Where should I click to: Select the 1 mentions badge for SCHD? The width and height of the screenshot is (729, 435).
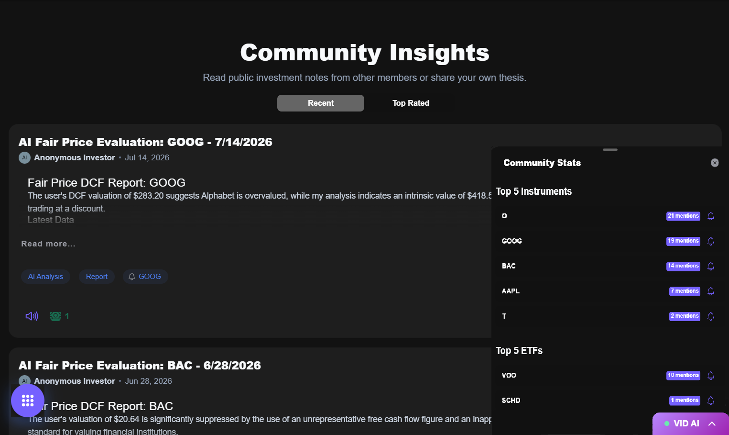click(685, 400)
